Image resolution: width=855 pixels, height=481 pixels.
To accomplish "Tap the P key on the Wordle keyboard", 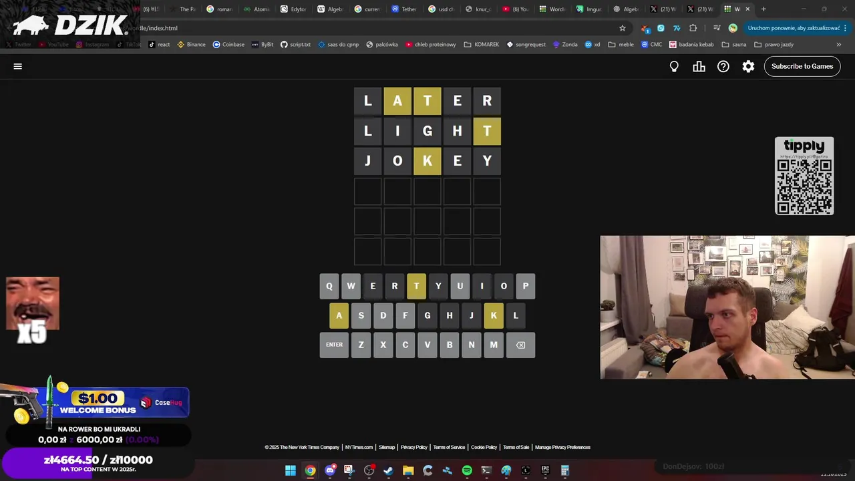I will tap(525, 286).
